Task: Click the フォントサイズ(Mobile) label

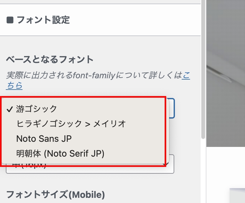Action: (x=55, y=195)
